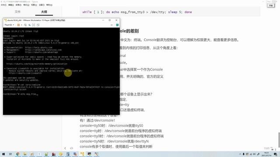Open the Windows notification center
This screenshot has width=280, height=157.
click(276, 154)
